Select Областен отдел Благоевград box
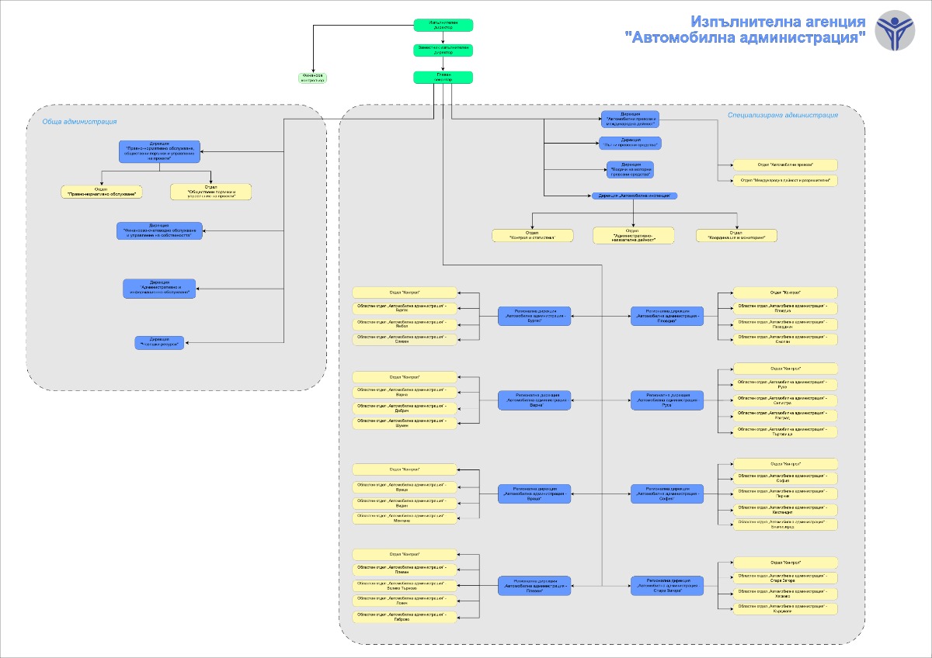 coord(786,525)
